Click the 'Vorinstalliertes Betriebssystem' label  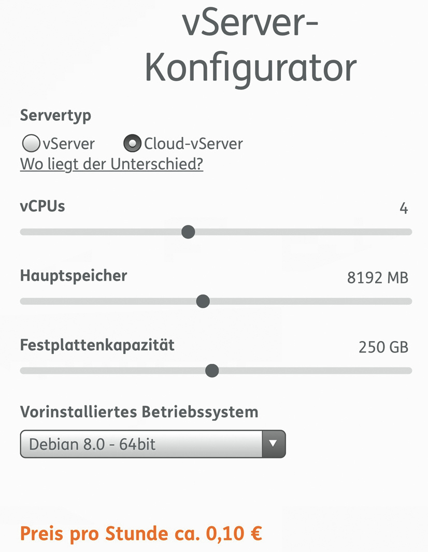coord(139,412)
